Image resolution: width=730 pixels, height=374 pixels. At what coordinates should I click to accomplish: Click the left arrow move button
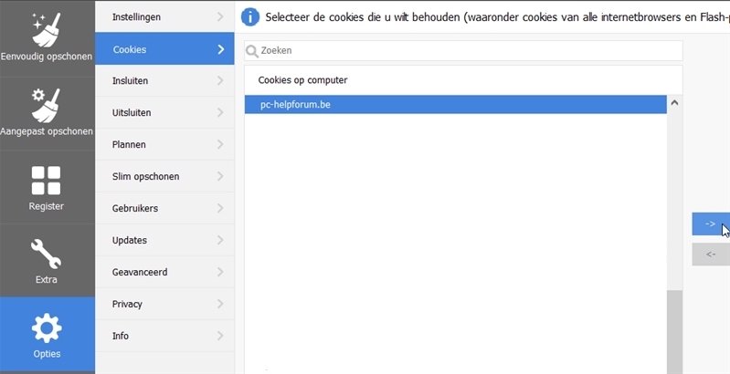711,255
